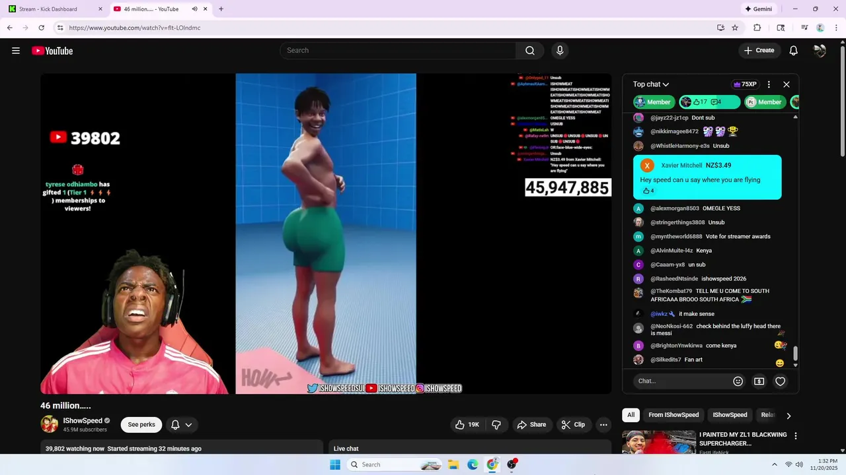Clip a segment of the stream
The width and height of the screenshot is (846, 475).
point(573,425)
